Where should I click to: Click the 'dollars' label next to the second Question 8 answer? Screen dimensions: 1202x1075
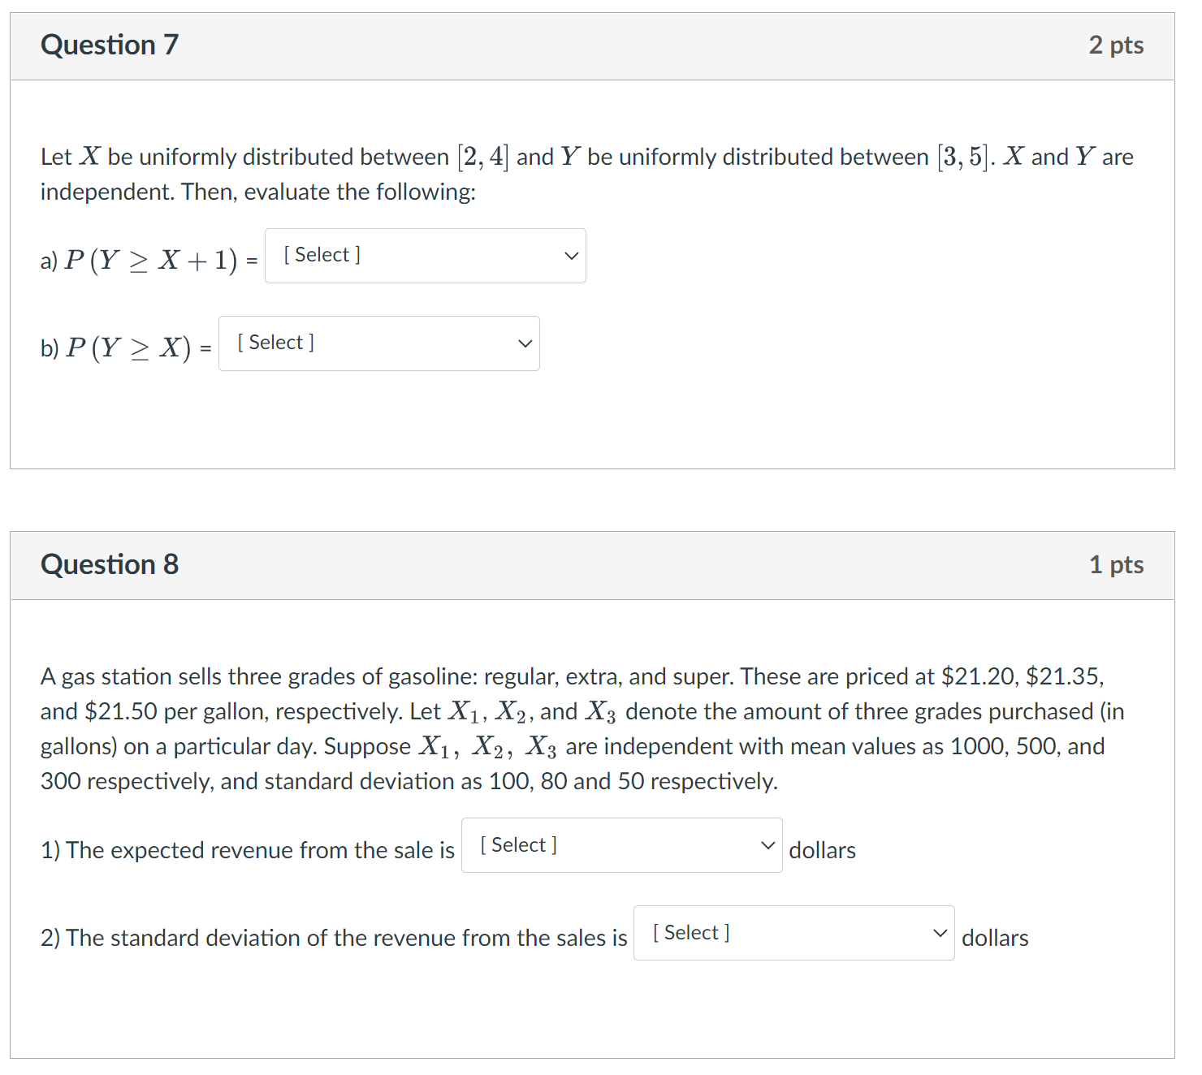coord(995,938)
